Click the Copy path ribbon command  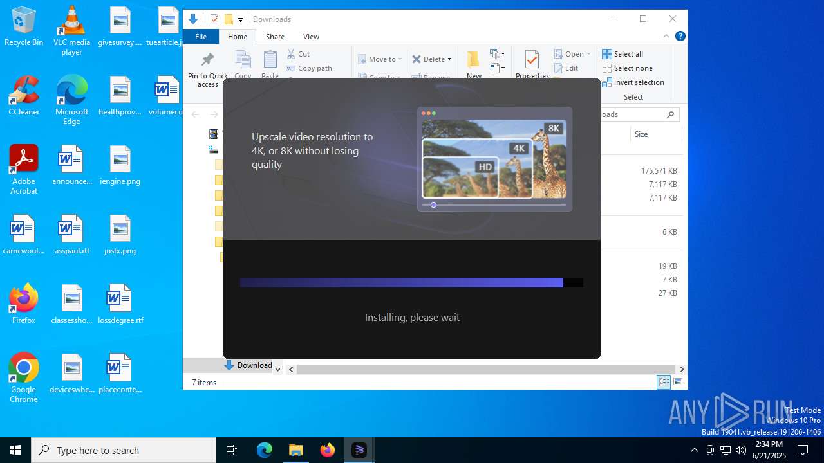(x=309, y=68)
